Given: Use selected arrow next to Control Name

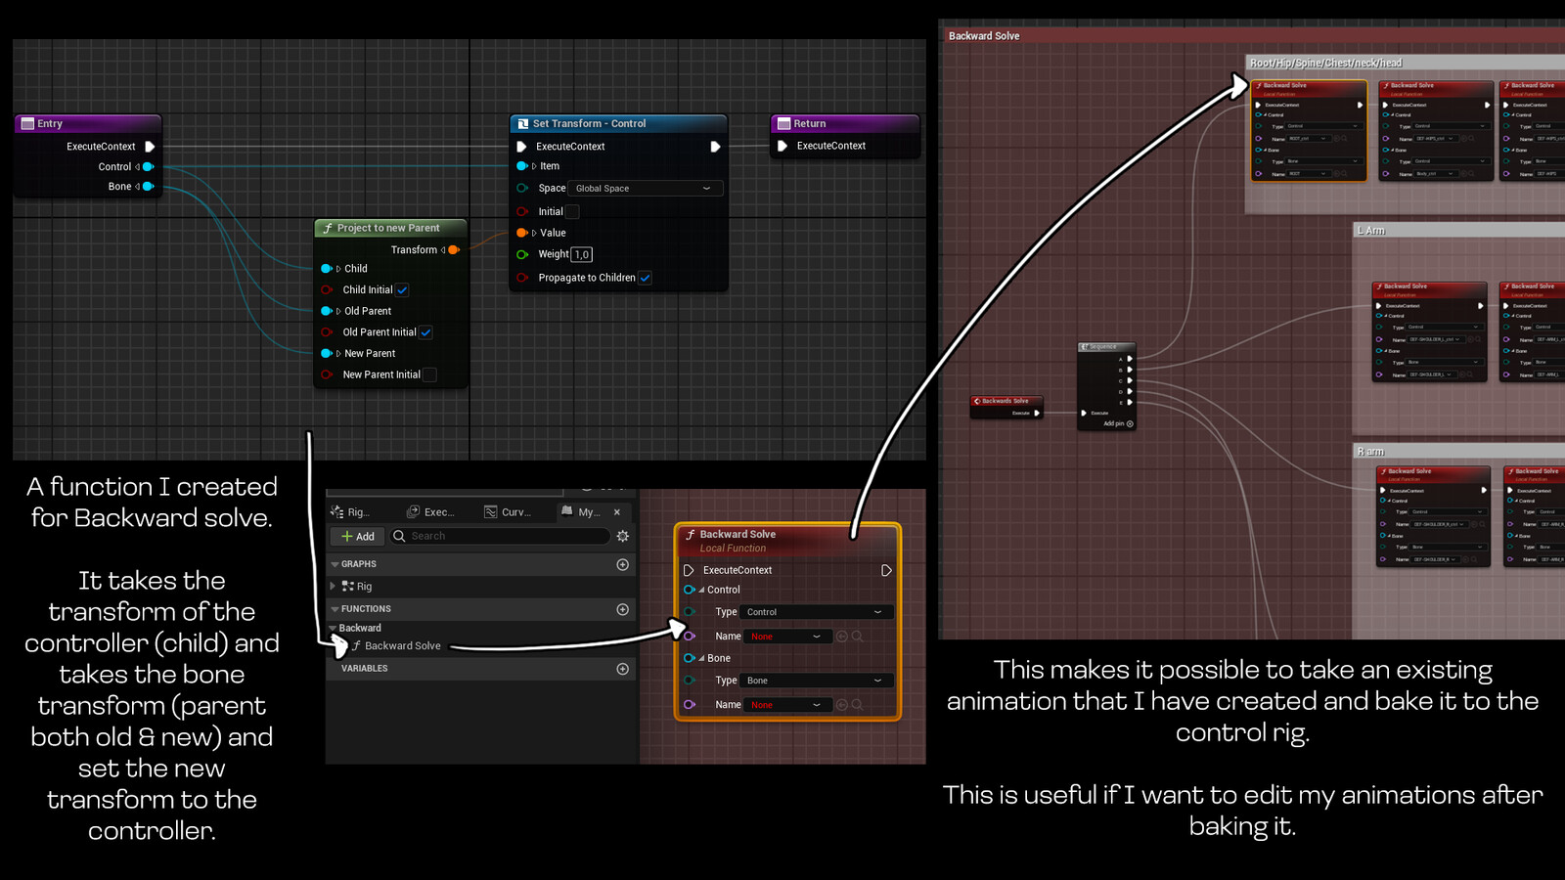Looking at the screenshot, I should point(841,637).
